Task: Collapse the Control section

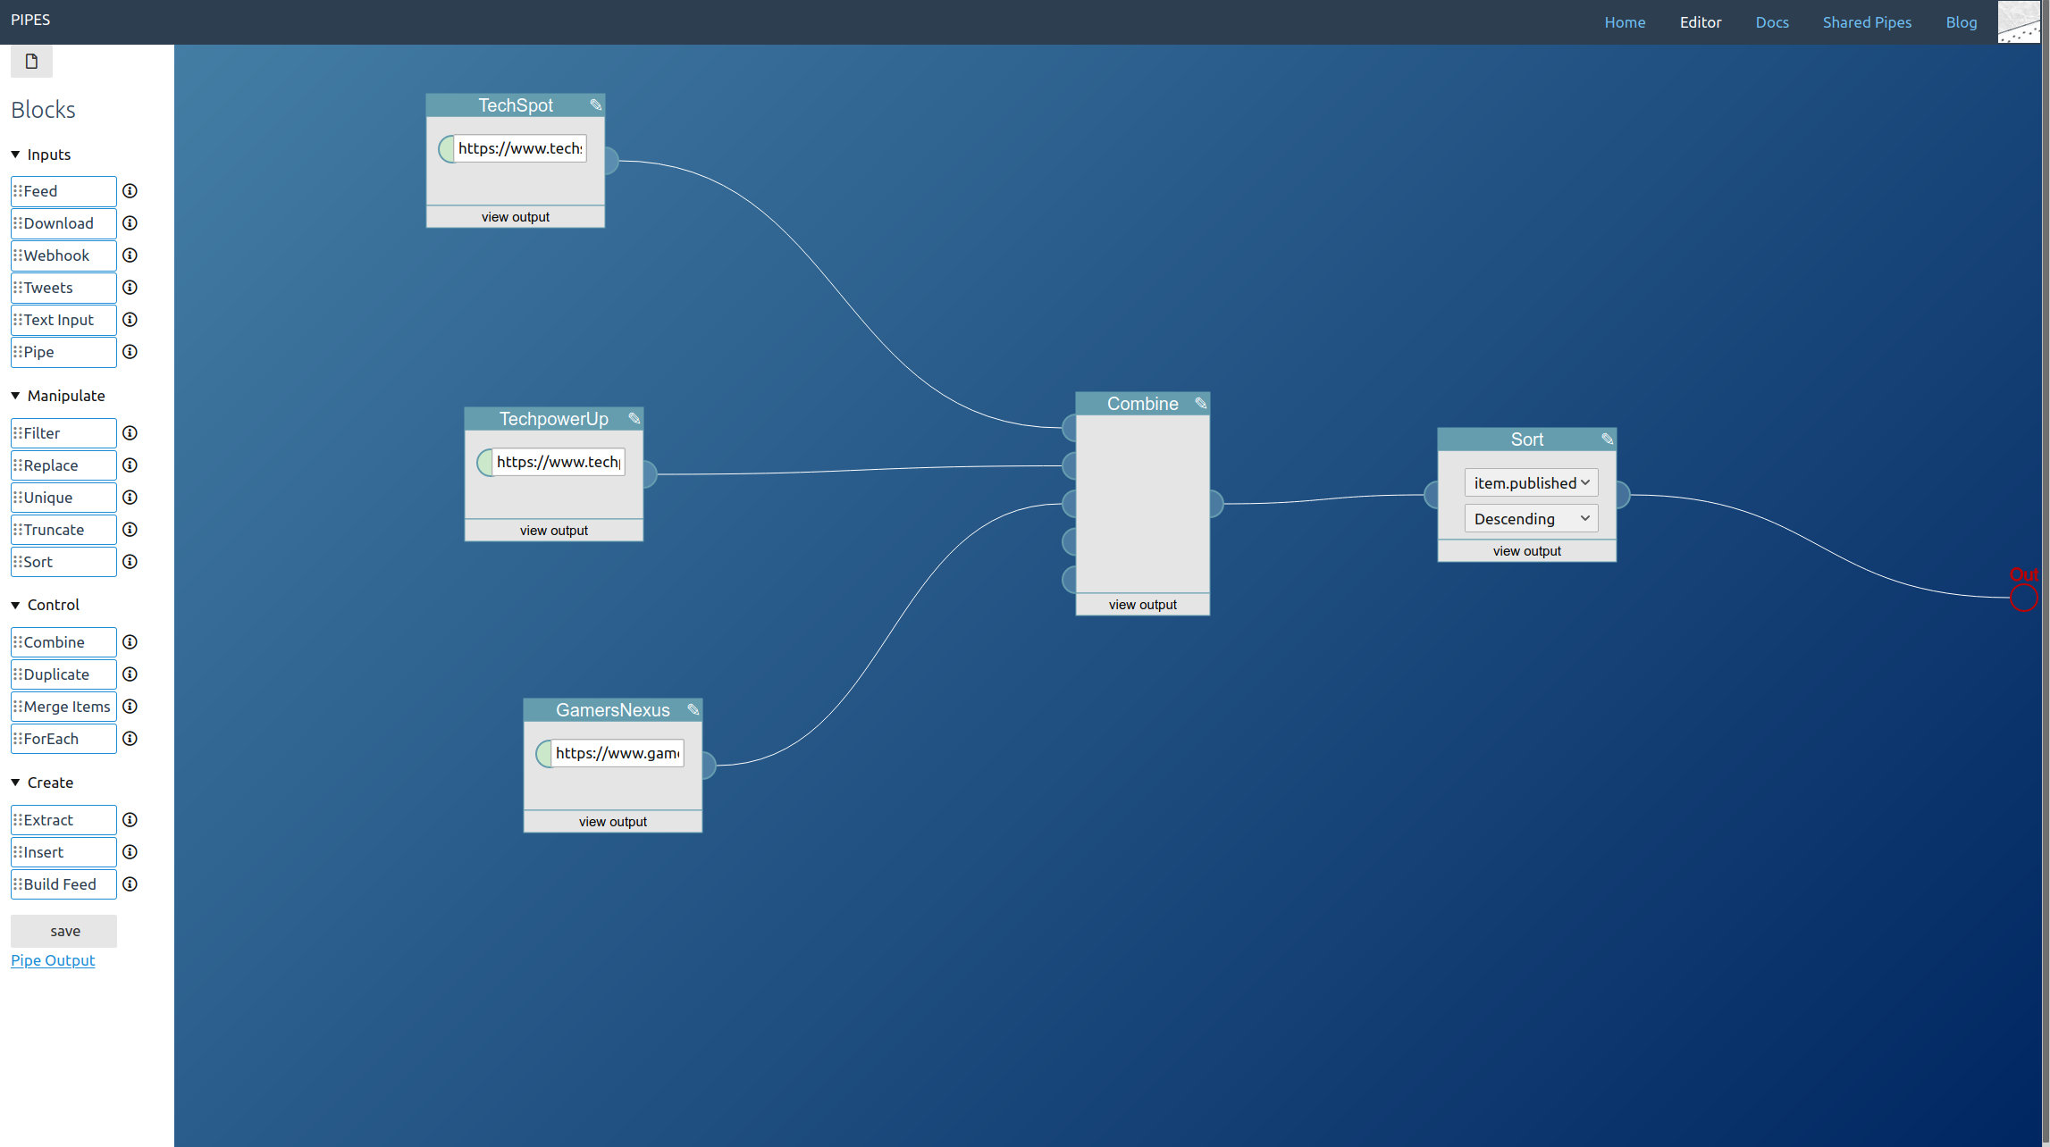Action: [x=46, y=605]
